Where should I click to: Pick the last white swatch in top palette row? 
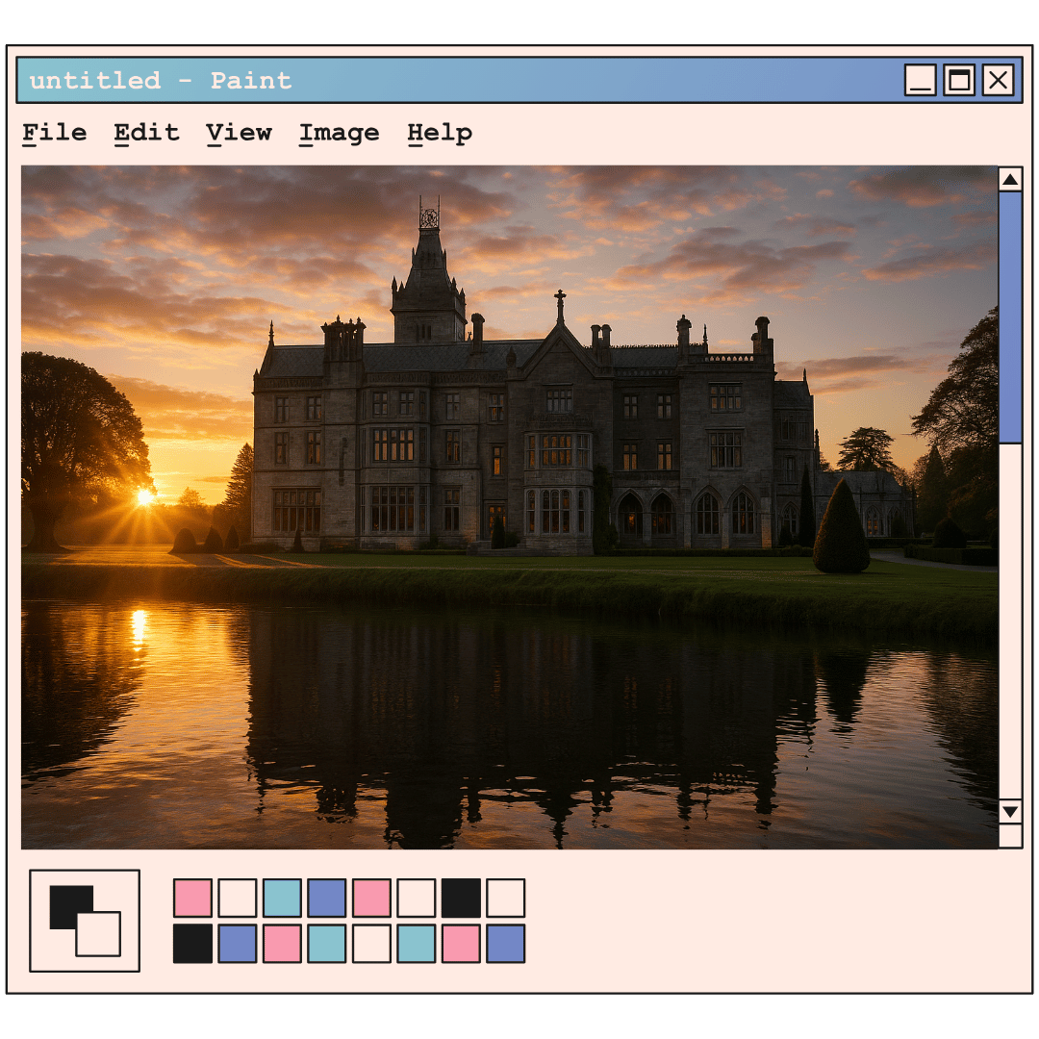(x=506, y=898)
